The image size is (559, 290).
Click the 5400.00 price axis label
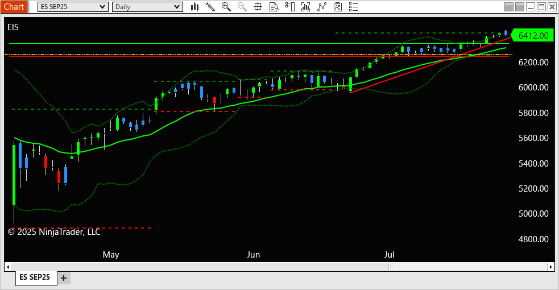tap(533, 164)
